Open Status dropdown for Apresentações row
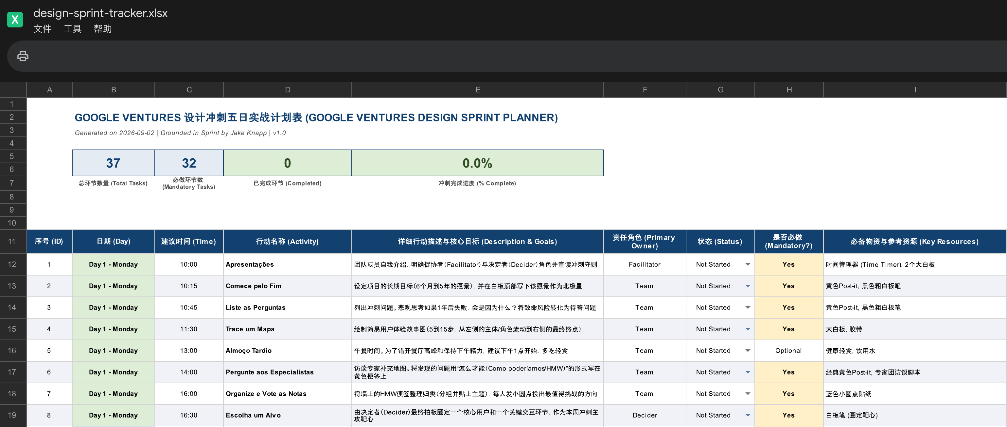Screen dimensions: 1007x427 pyautogui.click(x=748, y=264)
